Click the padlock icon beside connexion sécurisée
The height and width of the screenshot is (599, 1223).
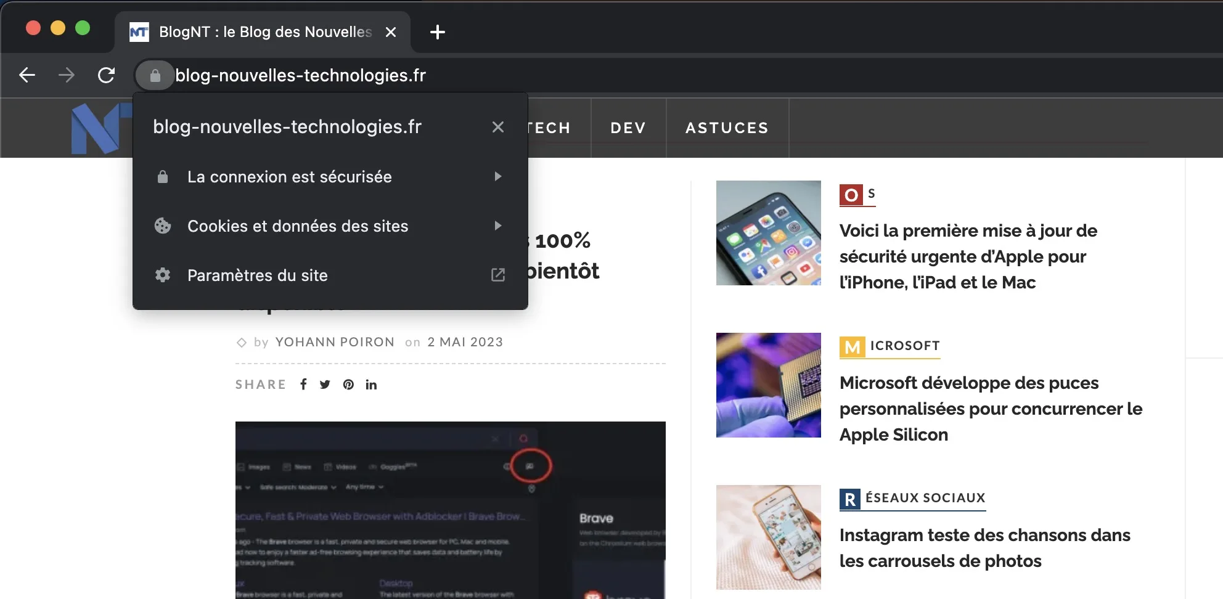163,177
